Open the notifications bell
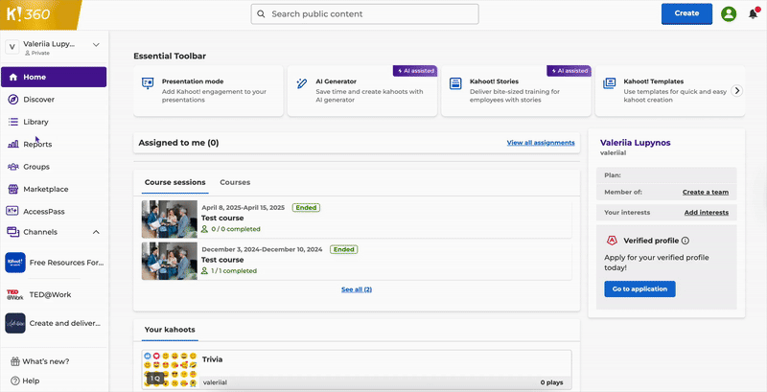767x392 pixels. tap(753, 13)
